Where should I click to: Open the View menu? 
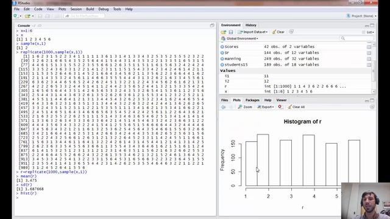pos(50,9)
